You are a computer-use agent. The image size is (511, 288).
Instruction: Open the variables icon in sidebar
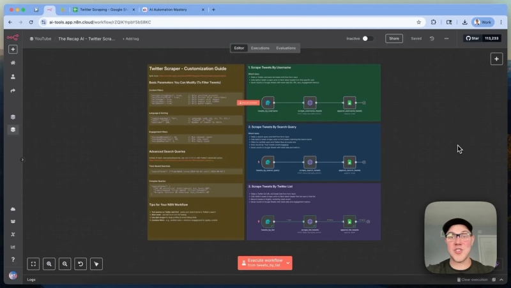coord(13,234)
